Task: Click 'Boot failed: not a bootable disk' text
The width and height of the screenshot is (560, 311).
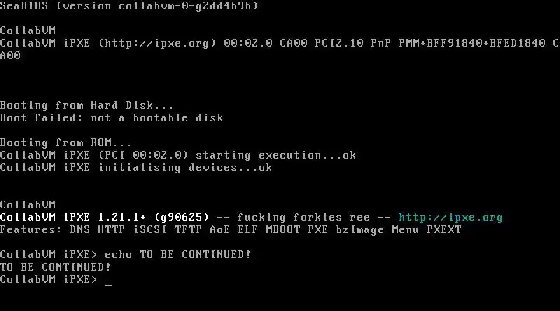Action: (x=111, y=118)
